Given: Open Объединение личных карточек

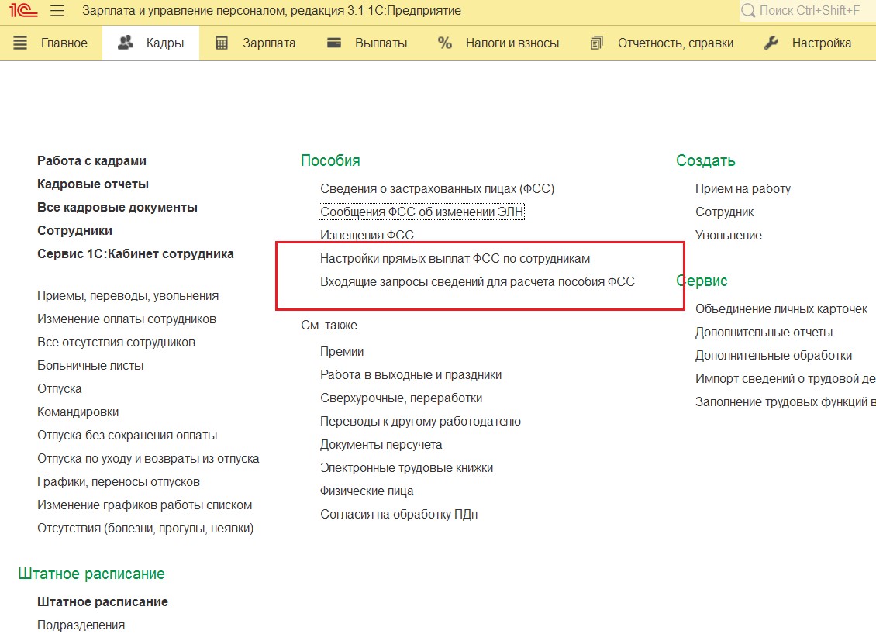Looking at the screenshot, I should pyautogui.click(x=781, y=309).
